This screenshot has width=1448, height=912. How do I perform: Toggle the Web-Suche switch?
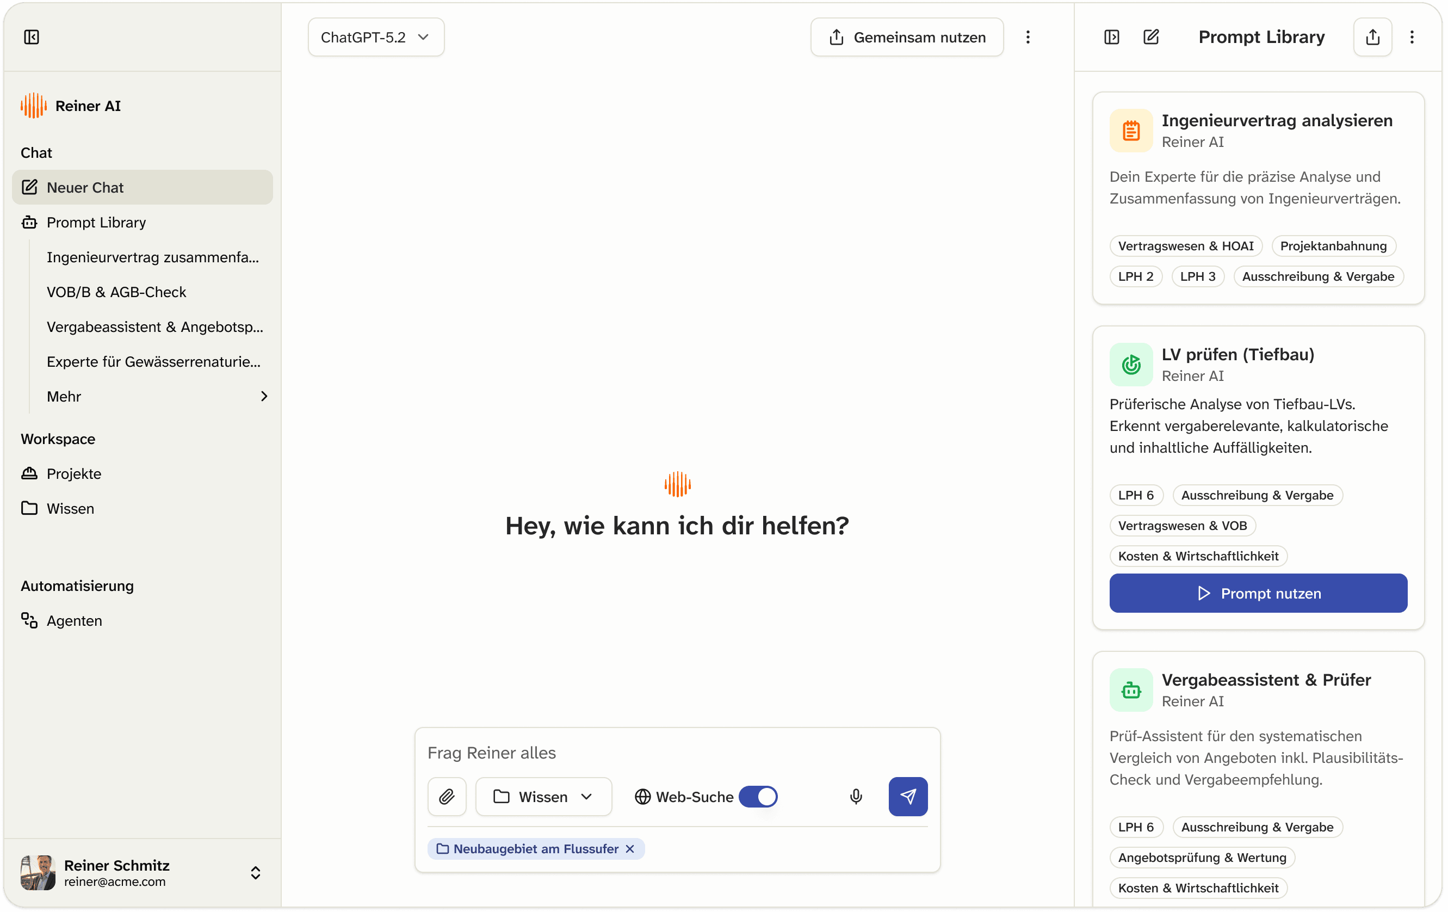pos(758,797)
